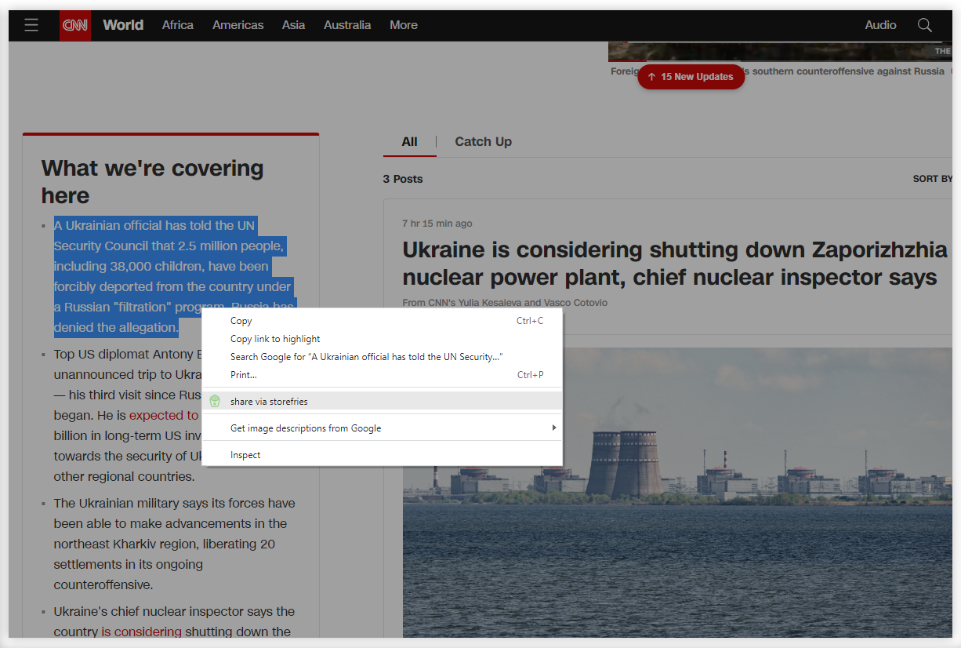Select Search Google for selected text
This screenshot has width=961, height=648.
pyautogui.click(x=366, y=356)
